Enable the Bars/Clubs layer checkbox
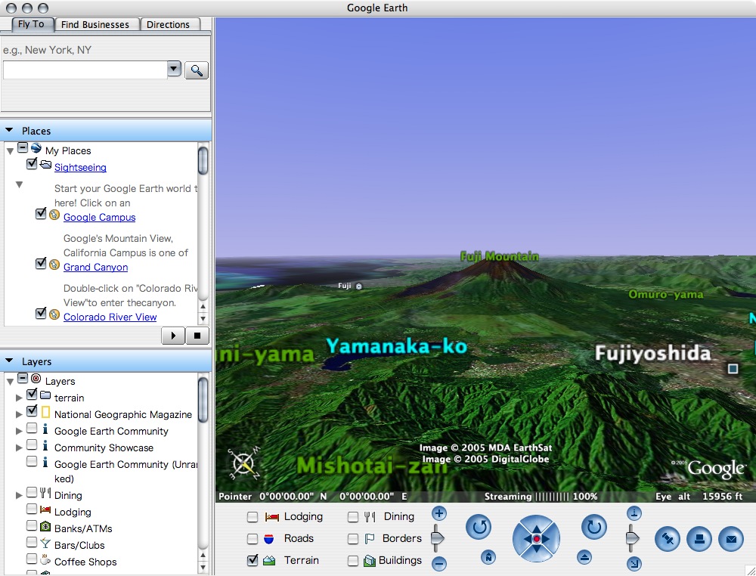This screenshot has width=756, height=576. pyautogui.click(x=32, y=542)
